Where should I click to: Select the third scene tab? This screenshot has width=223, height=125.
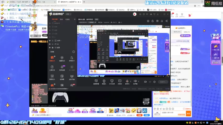point(67,19)
